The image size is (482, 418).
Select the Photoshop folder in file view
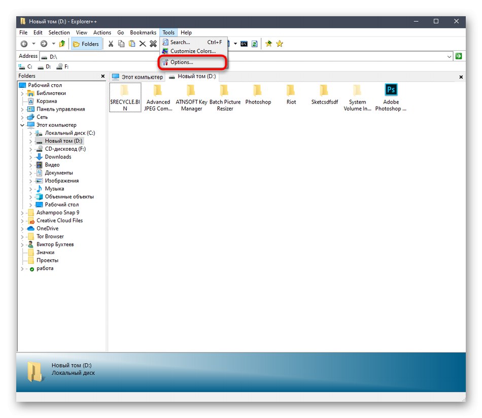(258, 94)
